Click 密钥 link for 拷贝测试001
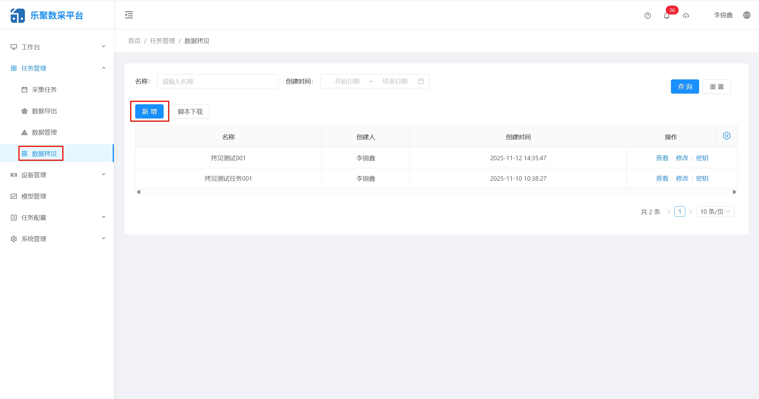This screenshot has height=399, width=759. click(x=702, y=158)
